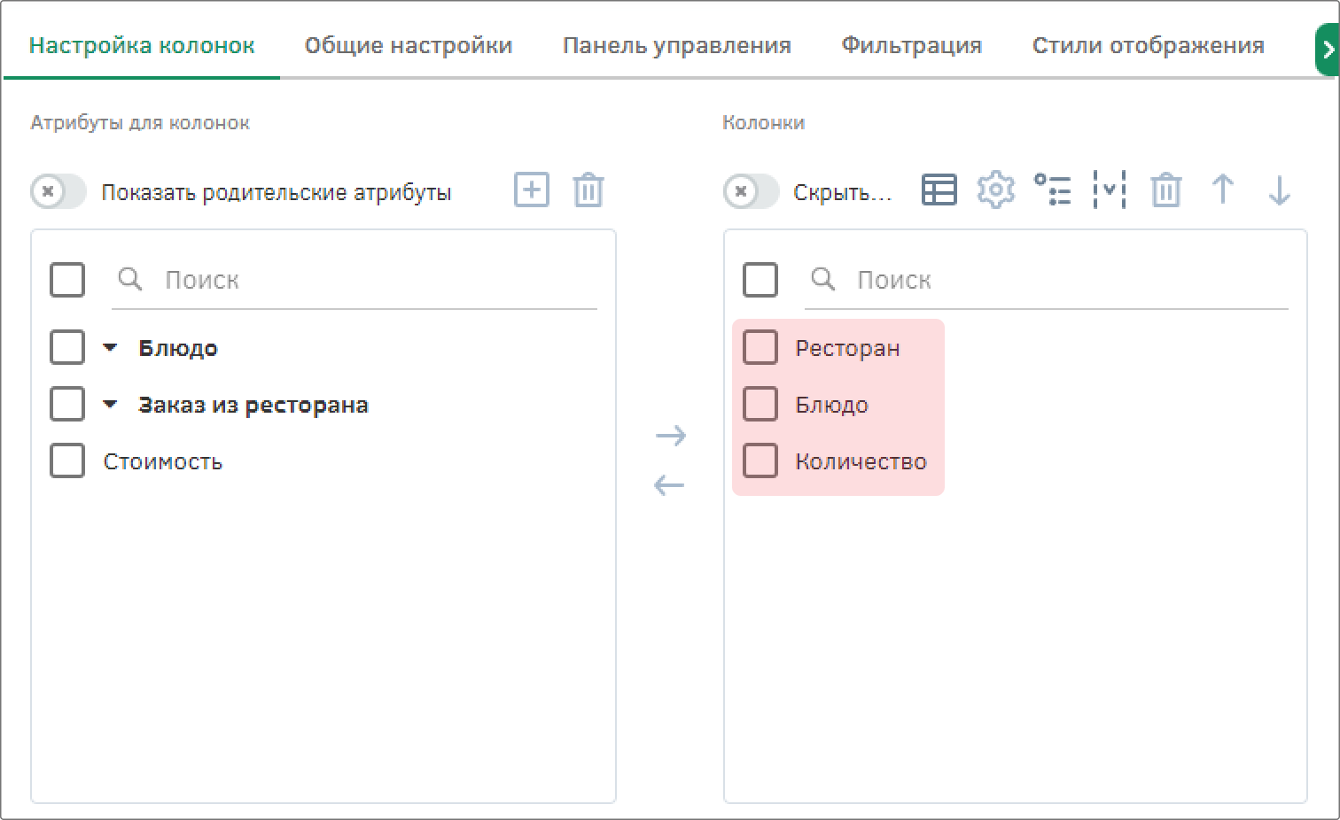This screenshot has height=820, width=1340.
Task: Select the Стоимость attribute label
Action: coord(163,462)
